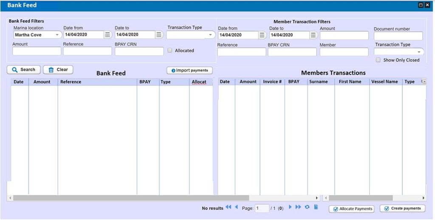This screenshot has height=220, width=435.
Task: Sort Members Transactions by Surname column
Action: pyautogui.click(x=319, y=82)
